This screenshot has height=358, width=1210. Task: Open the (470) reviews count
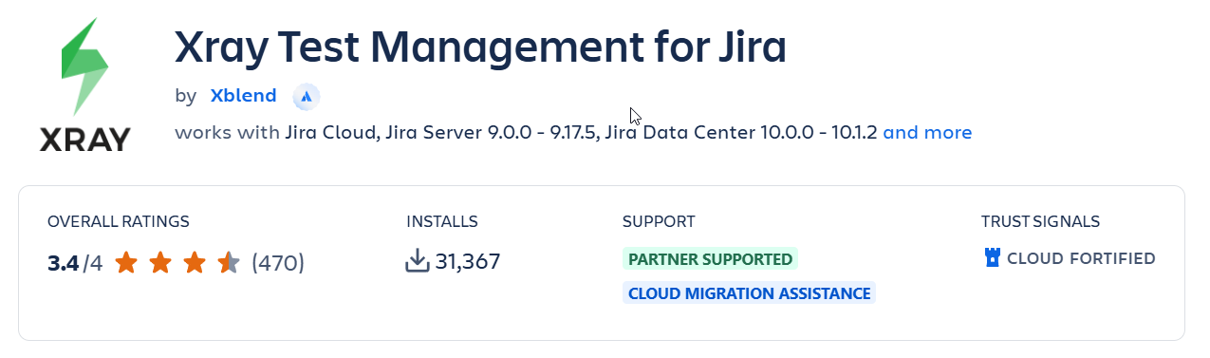278,263
